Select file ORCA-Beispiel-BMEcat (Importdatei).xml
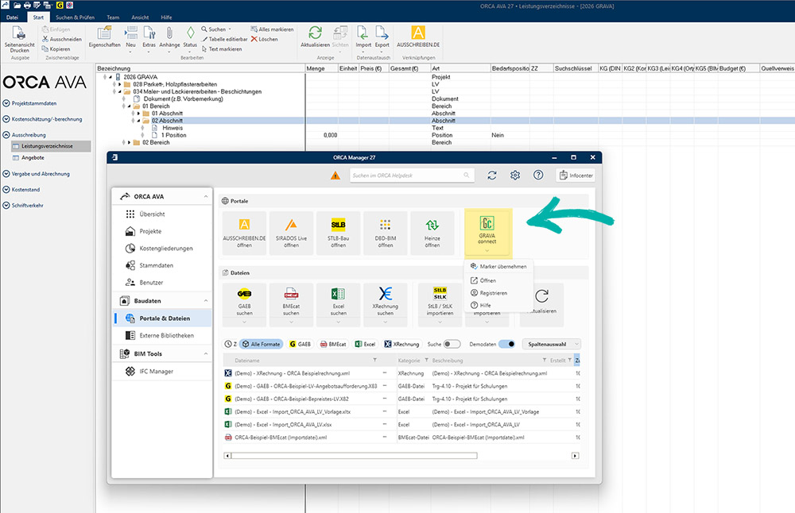Viewport: 795px width, 513px height. click(x=281, y=438)
